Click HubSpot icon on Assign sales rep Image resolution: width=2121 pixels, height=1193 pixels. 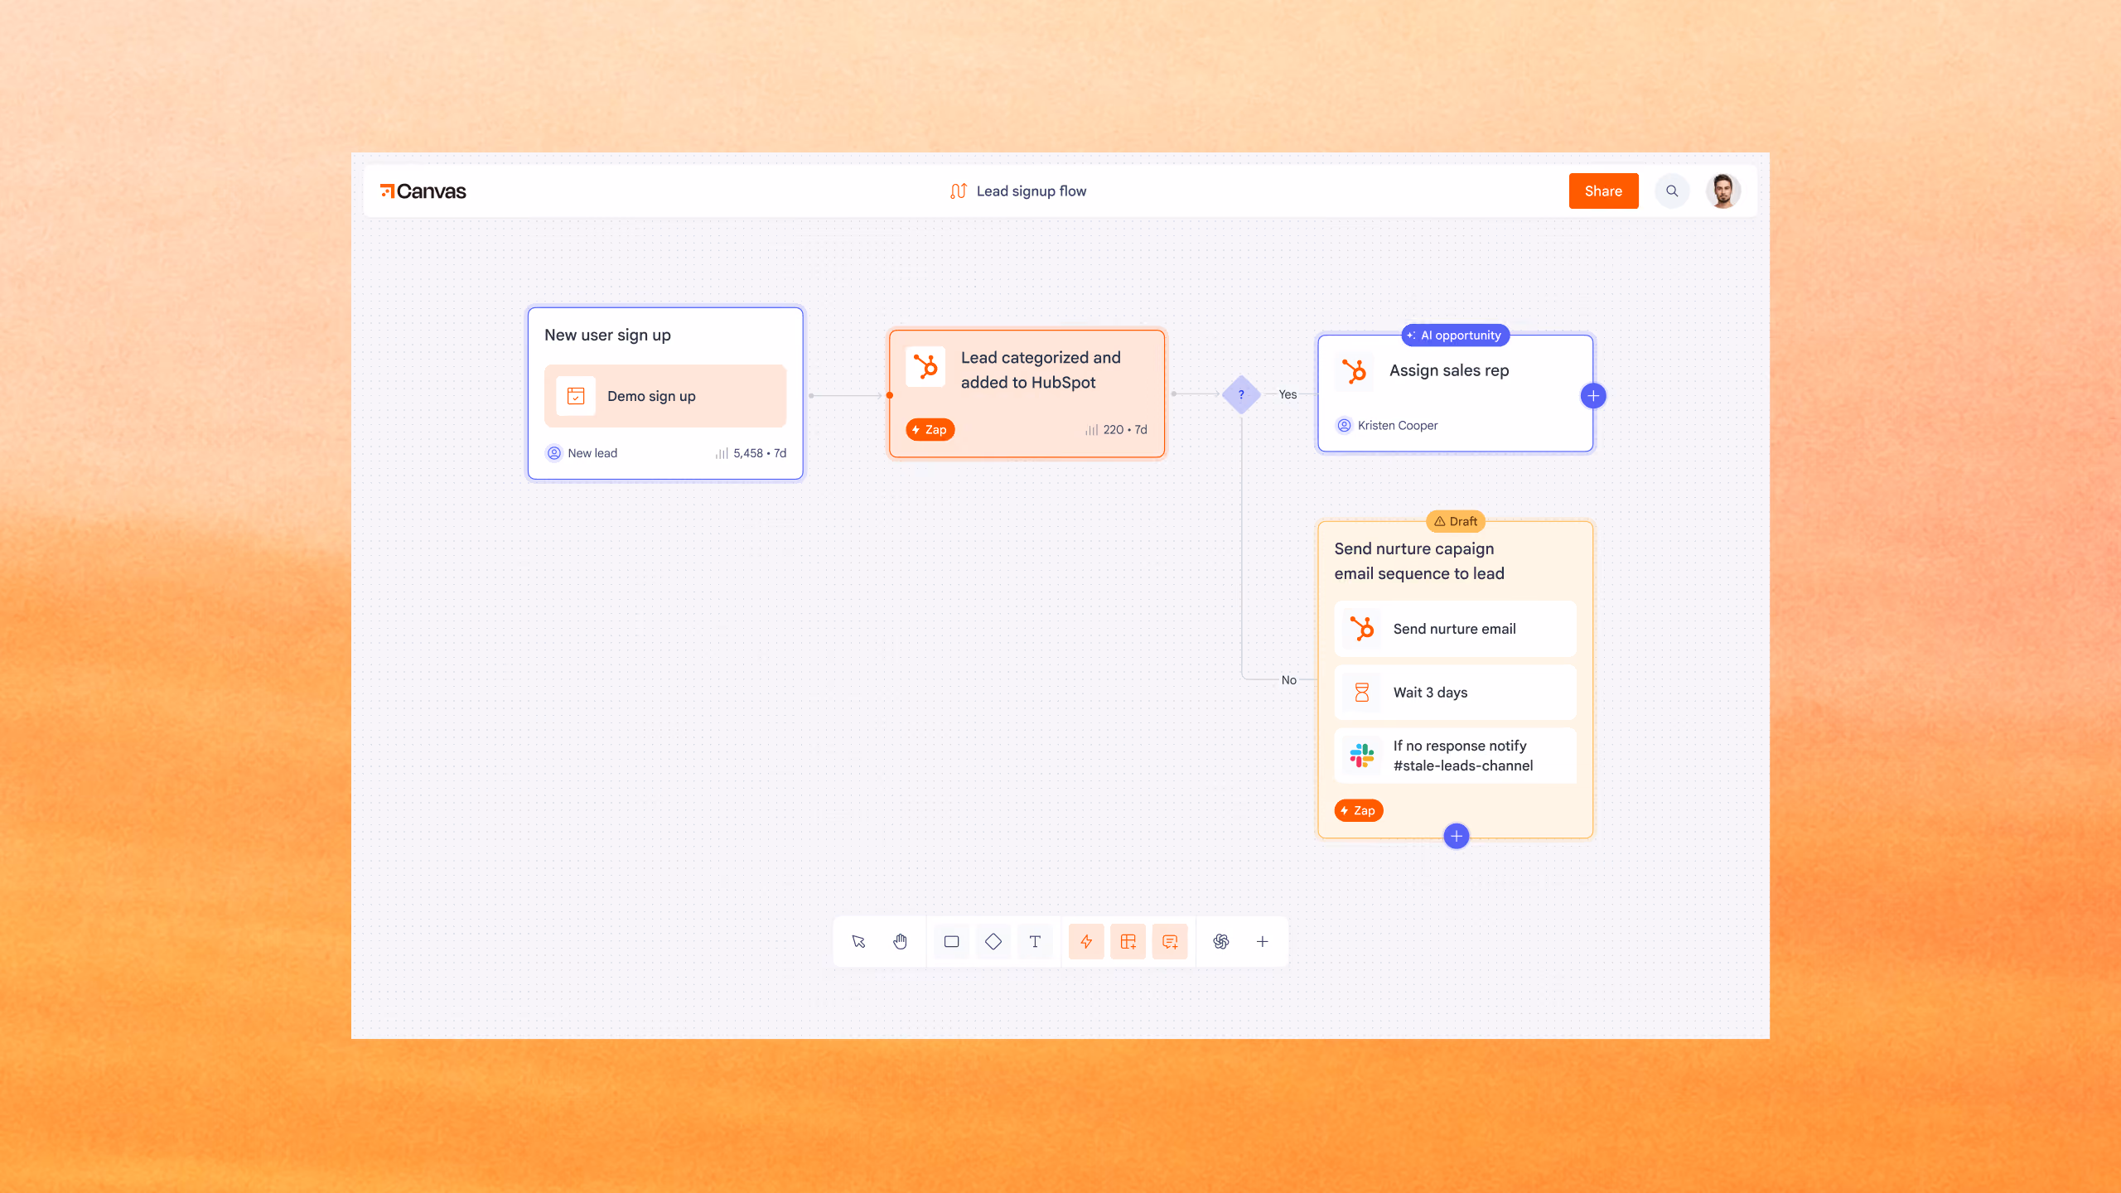[1355, 371]
